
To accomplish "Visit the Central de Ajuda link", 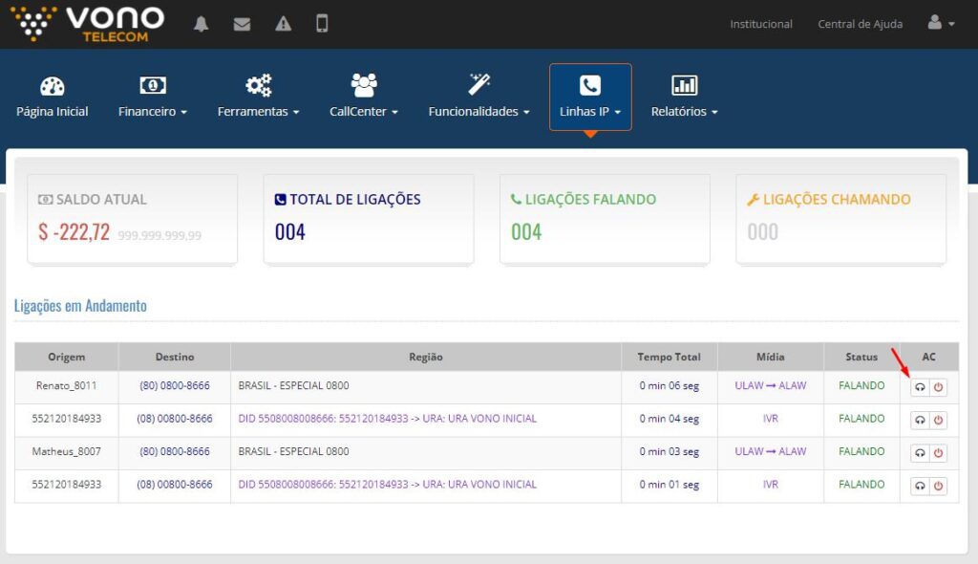I will click(x=860, y=24).
